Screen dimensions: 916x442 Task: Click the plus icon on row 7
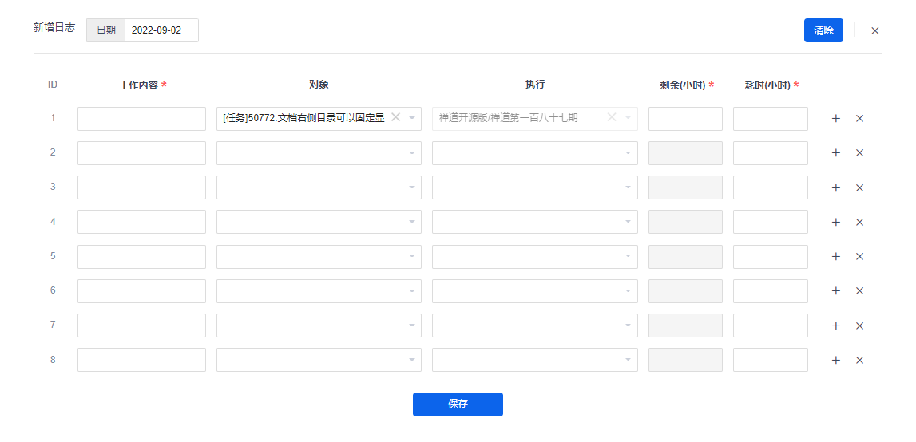pyautogui.click(x=835, y=326)
